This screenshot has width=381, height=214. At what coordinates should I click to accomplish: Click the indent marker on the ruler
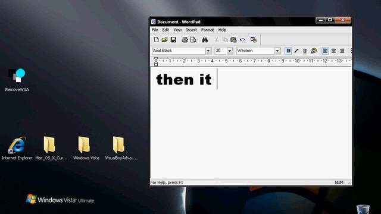pos(156,61)
